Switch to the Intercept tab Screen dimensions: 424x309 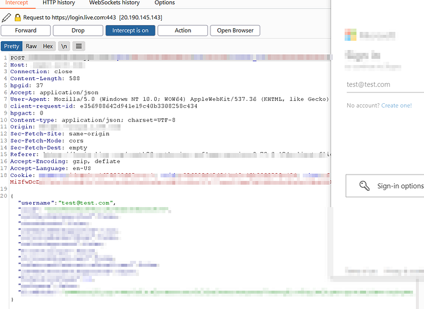[x=17, y=3]
